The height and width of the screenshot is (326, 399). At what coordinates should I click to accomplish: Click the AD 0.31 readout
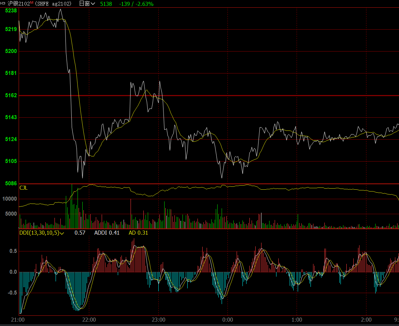(x=139, y=233)
